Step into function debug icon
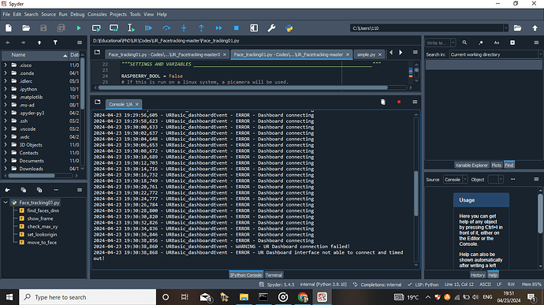The width and height of the screenshot is (544, 305). [x=184, y=28]
